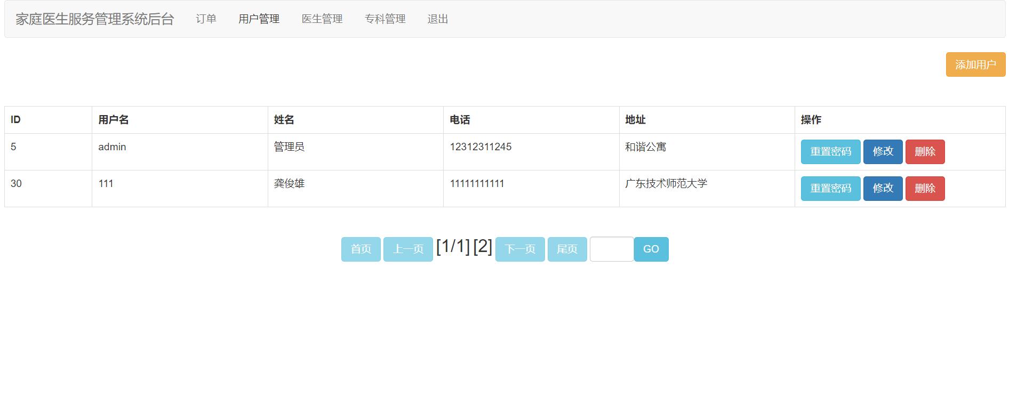Click the phone number 12312311245
Screen dimensions: 1017x398
[481, 147]
